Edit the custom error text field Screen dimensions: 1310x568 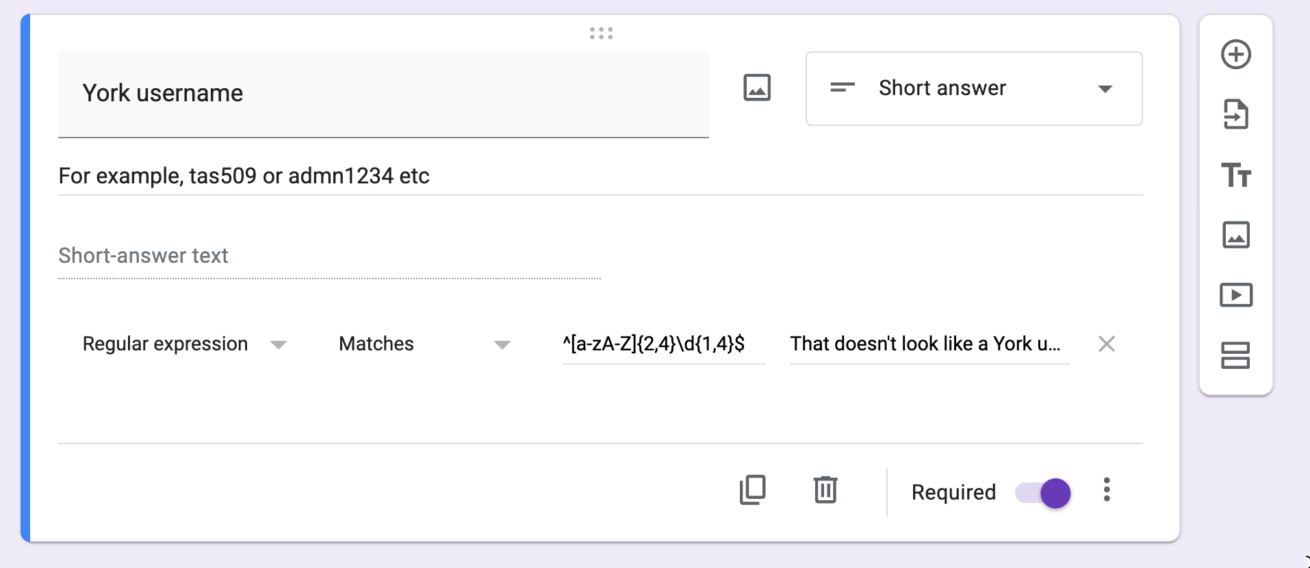(929, 344)
